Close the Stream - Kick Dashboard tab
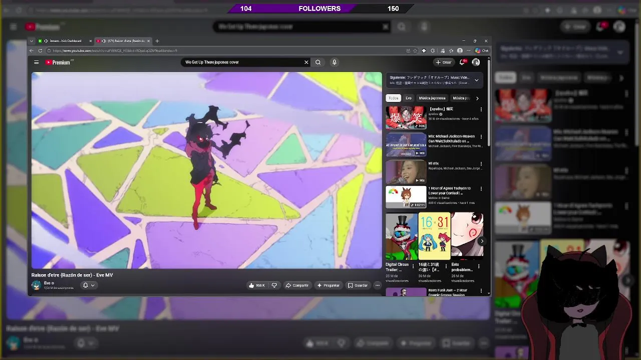 pyautogui.click(x=91, y=41)
